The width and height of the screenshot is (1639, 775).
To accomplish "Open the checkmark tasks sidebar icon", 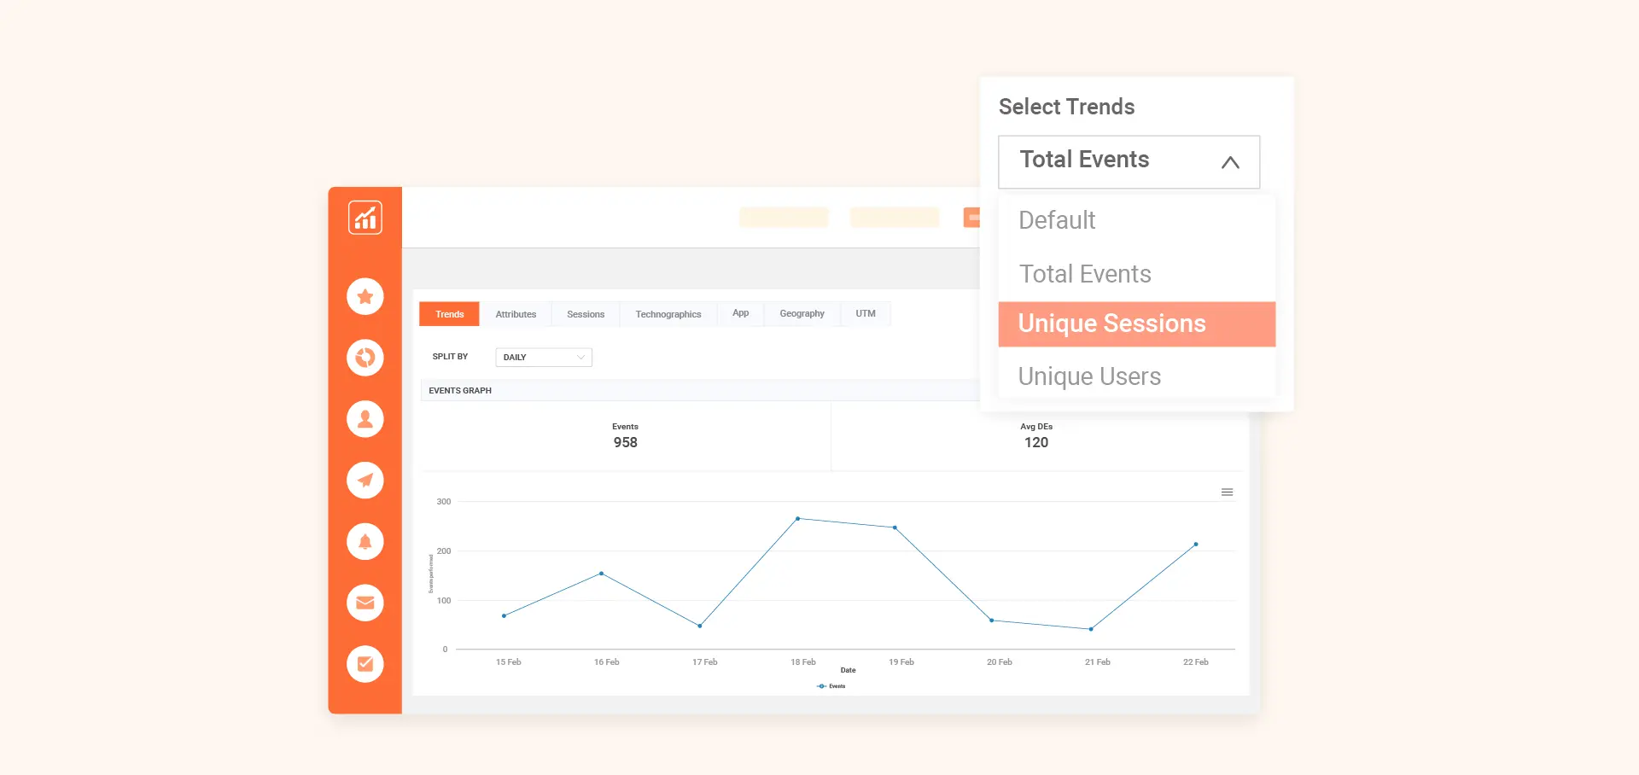I will click(365, 664).
